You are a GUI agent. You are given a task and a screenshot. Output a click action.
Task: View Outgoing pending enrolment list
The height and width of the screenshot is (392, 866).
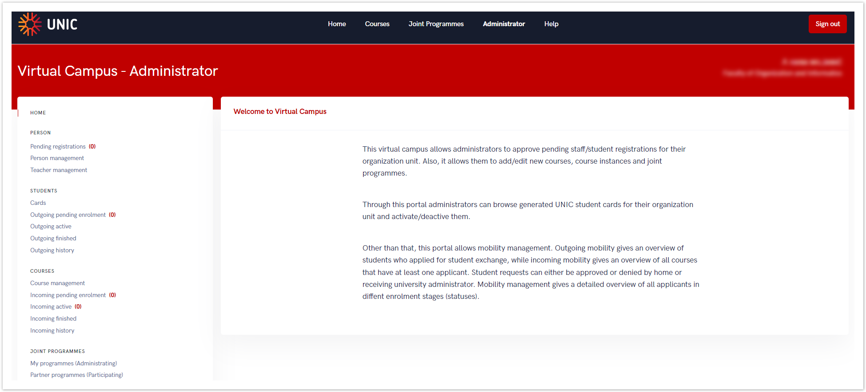pyautogui.click(x=68, y=215)
